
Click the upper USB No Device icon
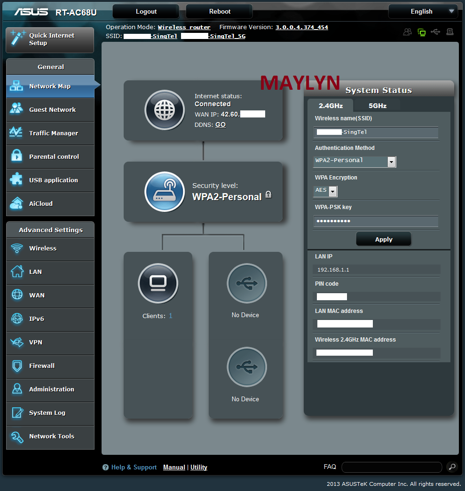tap(246, 283)
